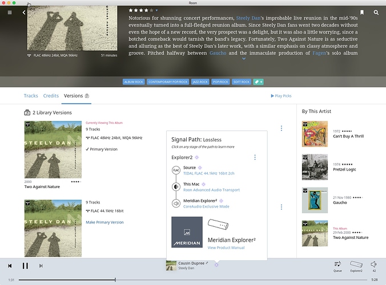Click the This Mac stage icon

click(176, 187)
